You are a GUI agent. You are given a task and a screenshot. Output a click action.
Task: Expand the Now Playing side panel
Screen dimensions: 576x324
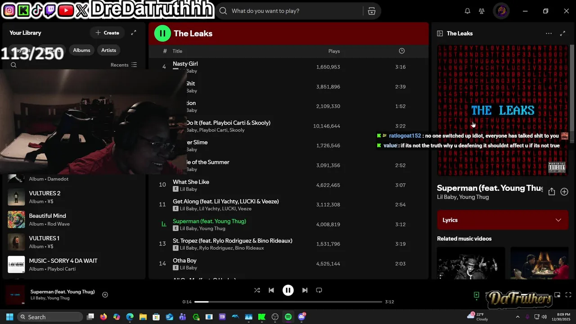coord(562,33)
